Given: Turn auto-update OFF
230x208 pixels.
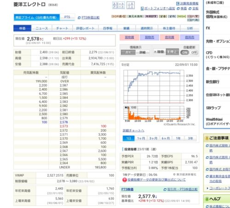Looking at the screenshot, I should coord(194,52).
